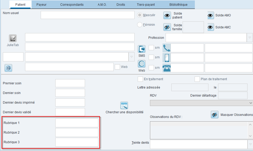Check the En traitement checkbox

pos(140,79)
